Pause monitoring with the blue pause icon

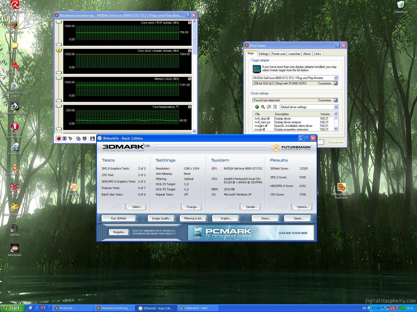(64, 139)
